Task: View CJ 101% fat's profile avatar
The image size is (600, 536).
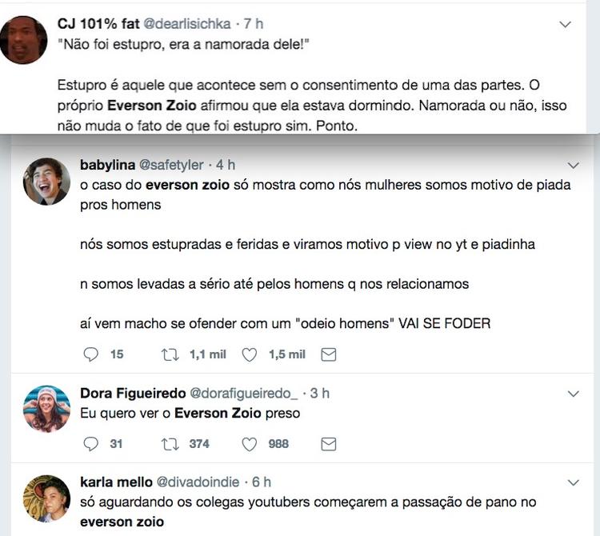Action: pos(24,40)
